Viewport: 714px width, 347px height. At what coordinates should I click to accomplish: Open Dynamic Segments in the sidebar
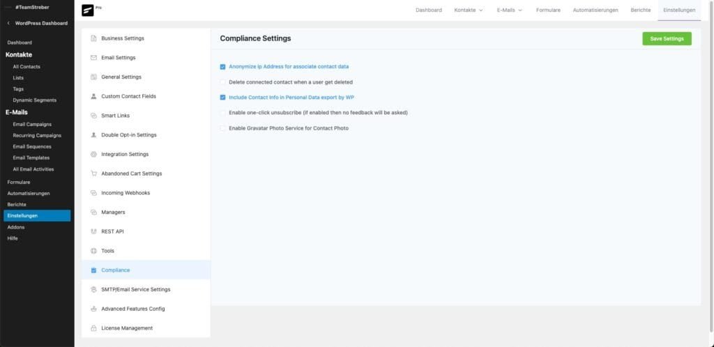(35, 100)
